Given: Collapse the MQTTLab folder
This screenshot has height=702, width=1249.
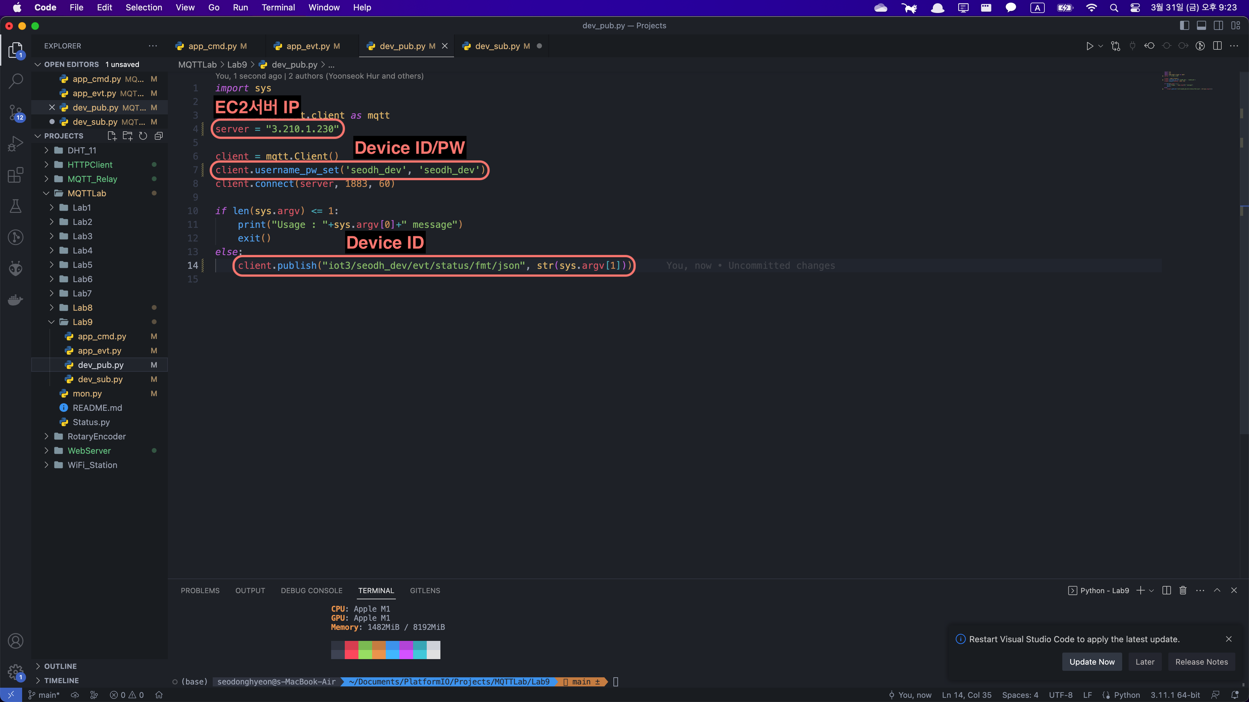Looking at the screenshot, I should pos(87,193).
